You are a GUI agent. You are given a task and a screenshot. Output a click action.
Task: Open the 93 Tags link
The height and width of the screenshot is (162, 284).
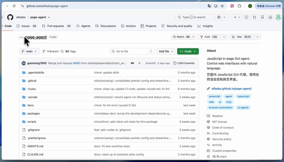click(x=68, y=51)
